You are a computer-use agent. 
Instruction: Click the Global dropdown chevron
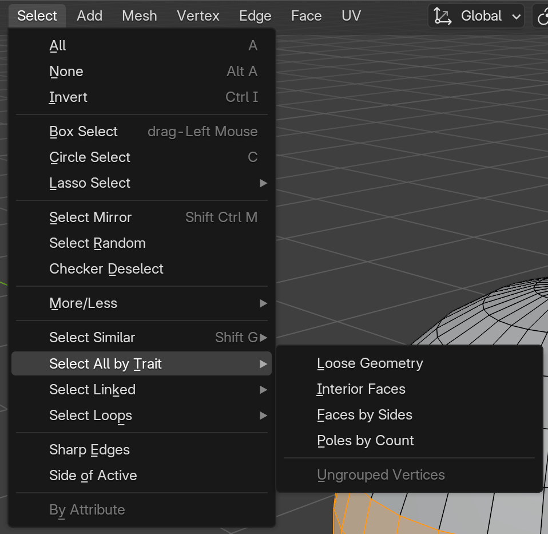pos(516,17)
